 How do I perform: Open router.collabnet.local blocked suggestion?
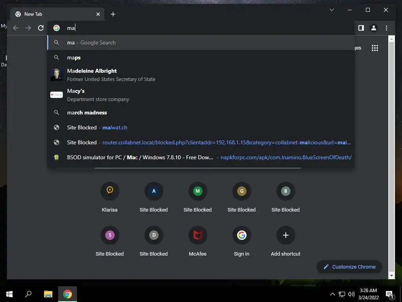pyautogui.click(x=201, y=142)
